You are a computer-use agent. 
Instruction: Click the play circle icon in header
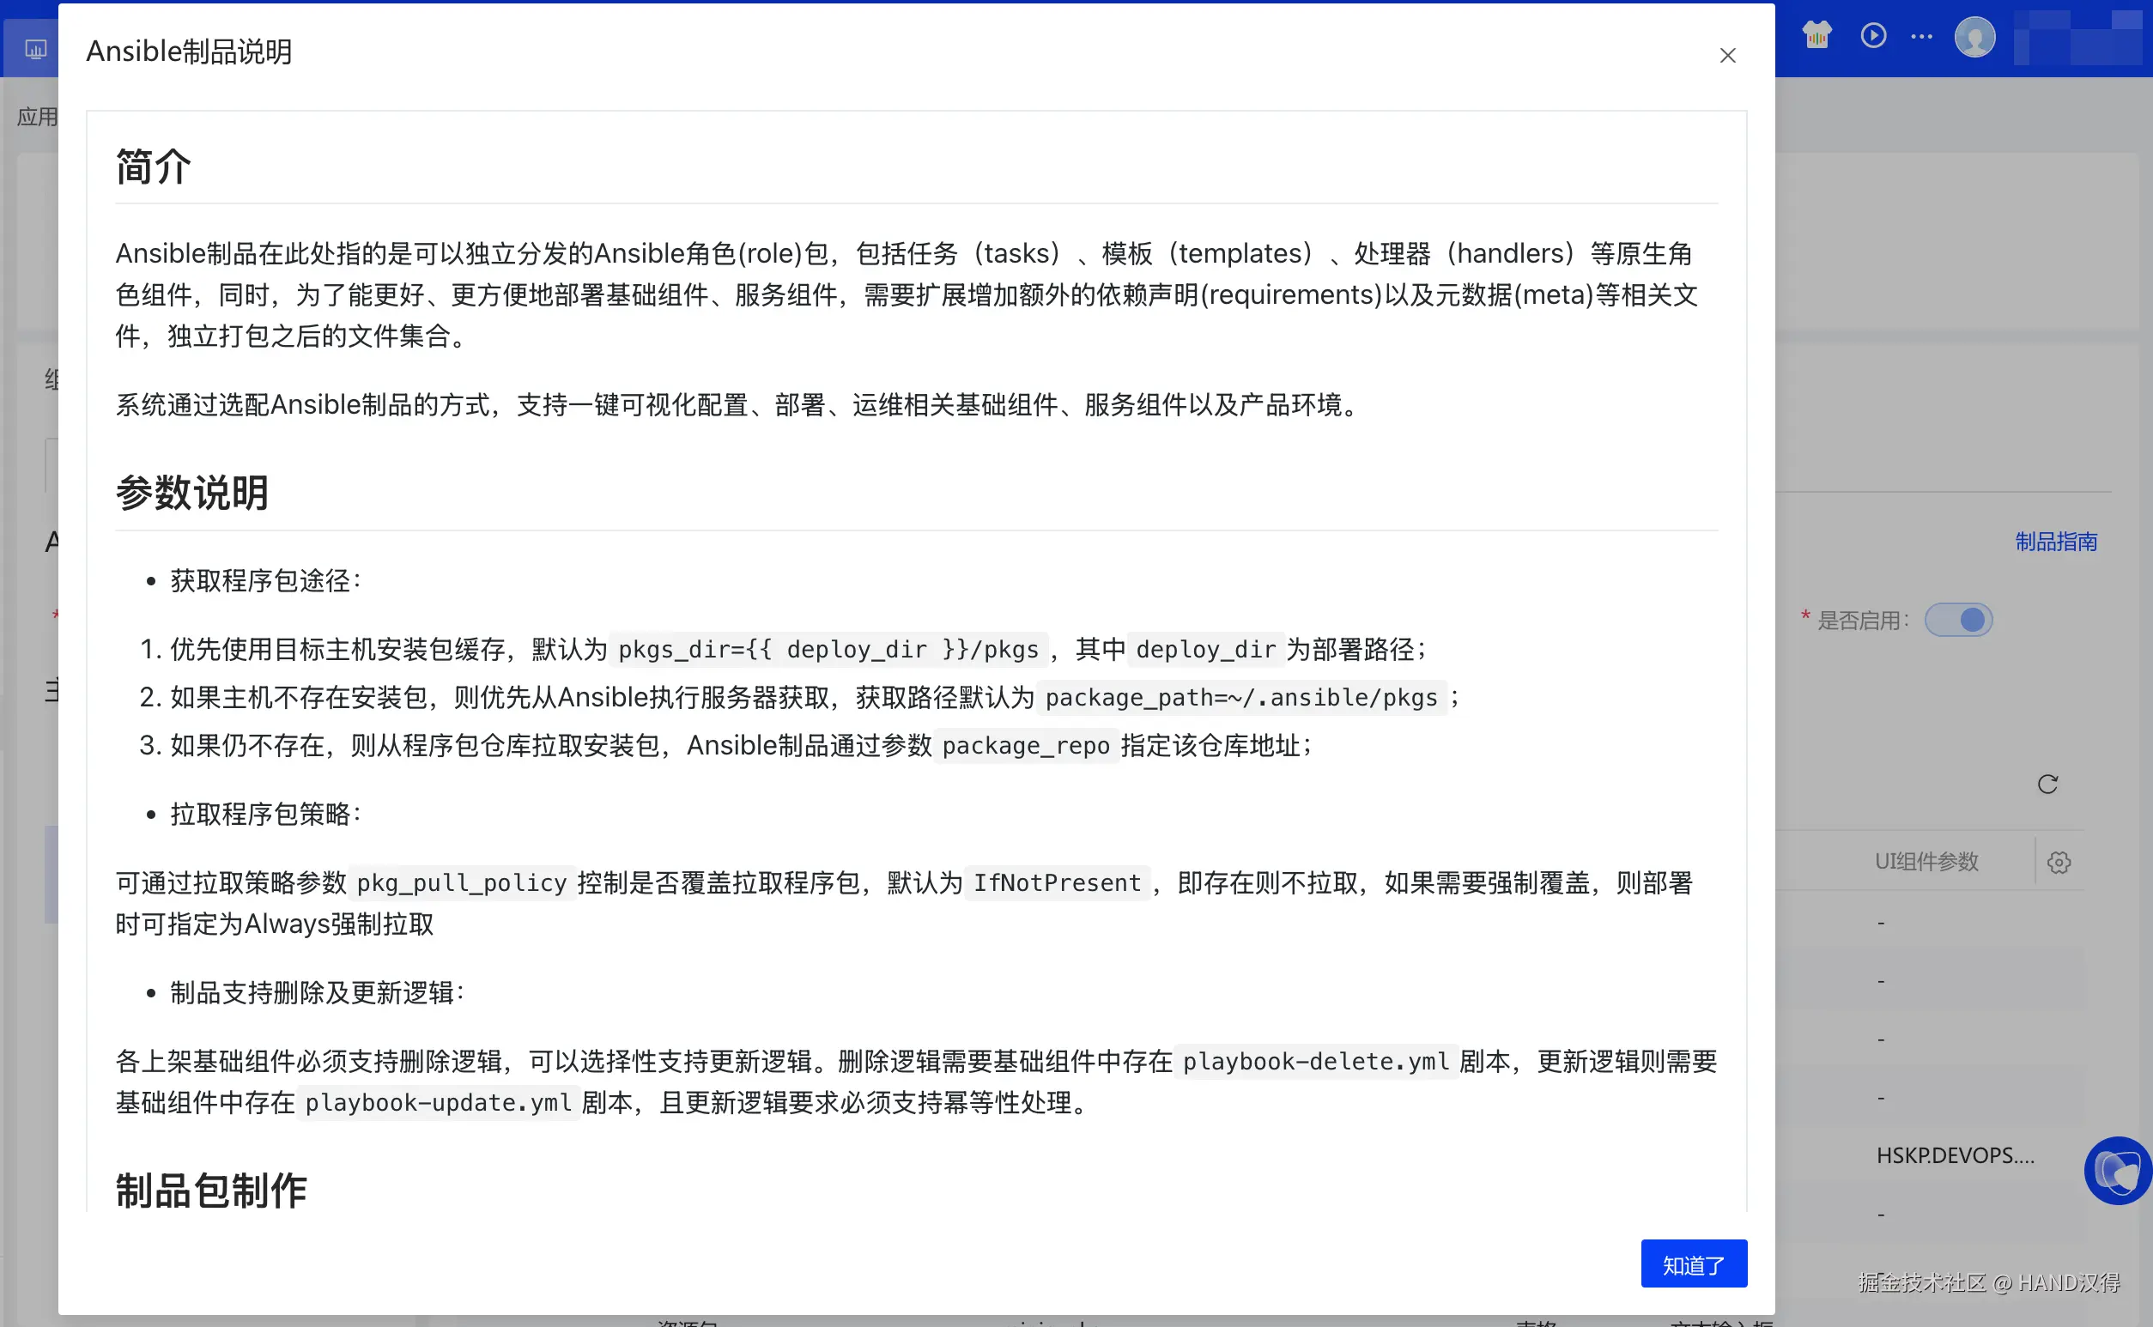point(1873,36)
